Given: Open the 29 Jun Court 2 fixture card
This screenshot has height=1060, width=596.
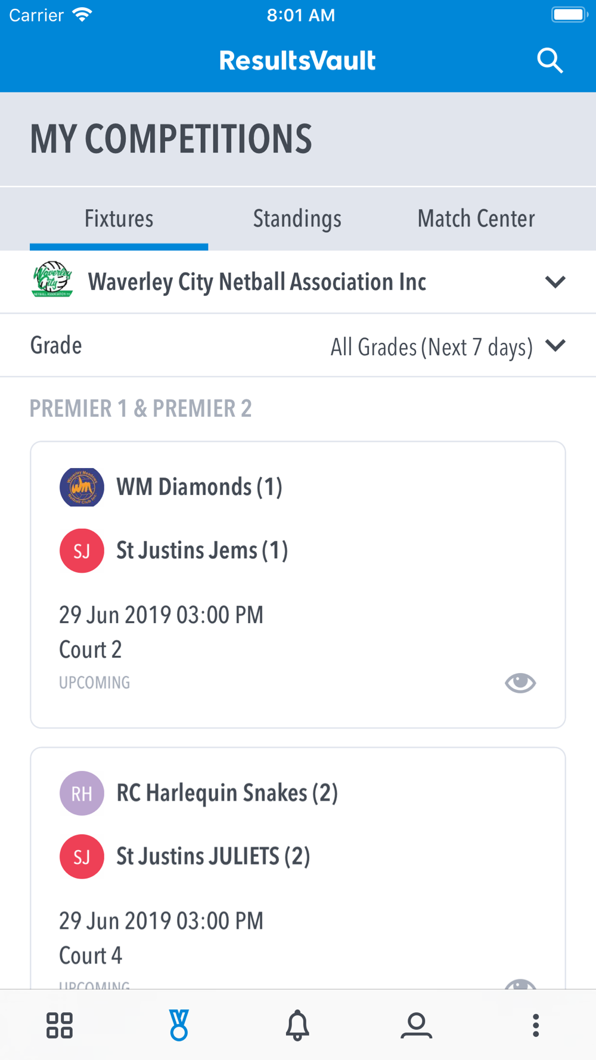Looking at the screenshot, I should pos(297,585).
